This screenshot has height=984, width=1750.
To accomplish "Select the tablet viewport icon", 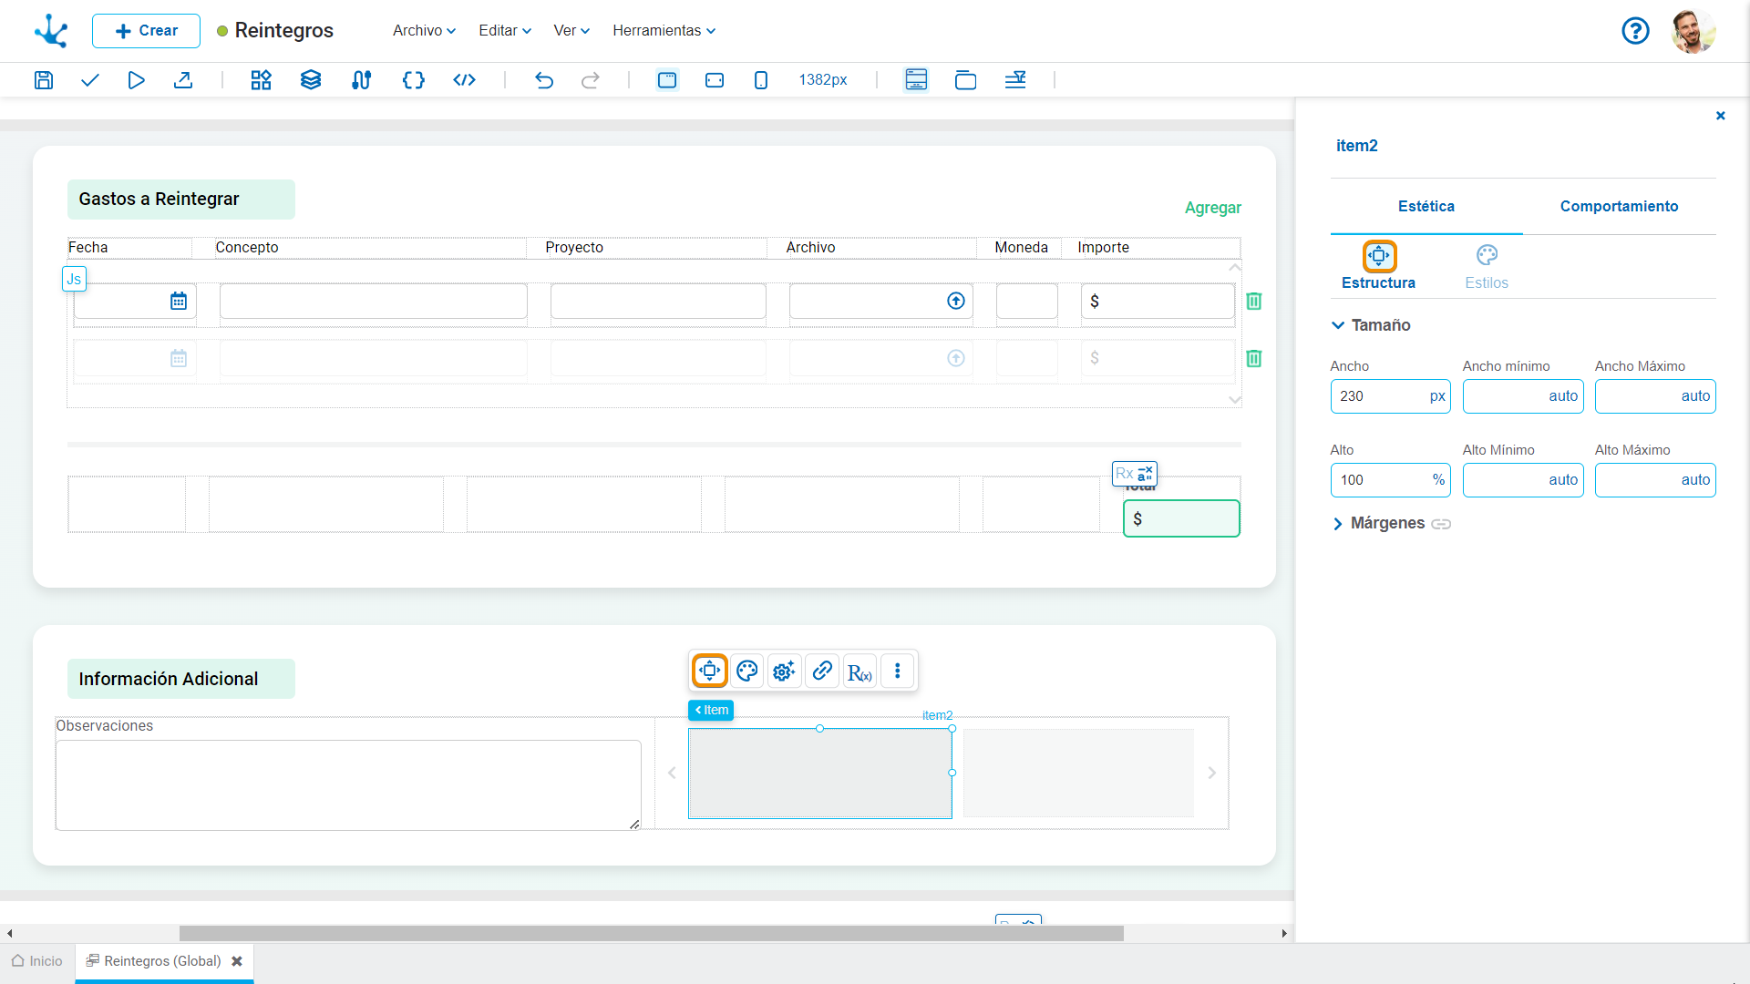I will click(715, 80).
